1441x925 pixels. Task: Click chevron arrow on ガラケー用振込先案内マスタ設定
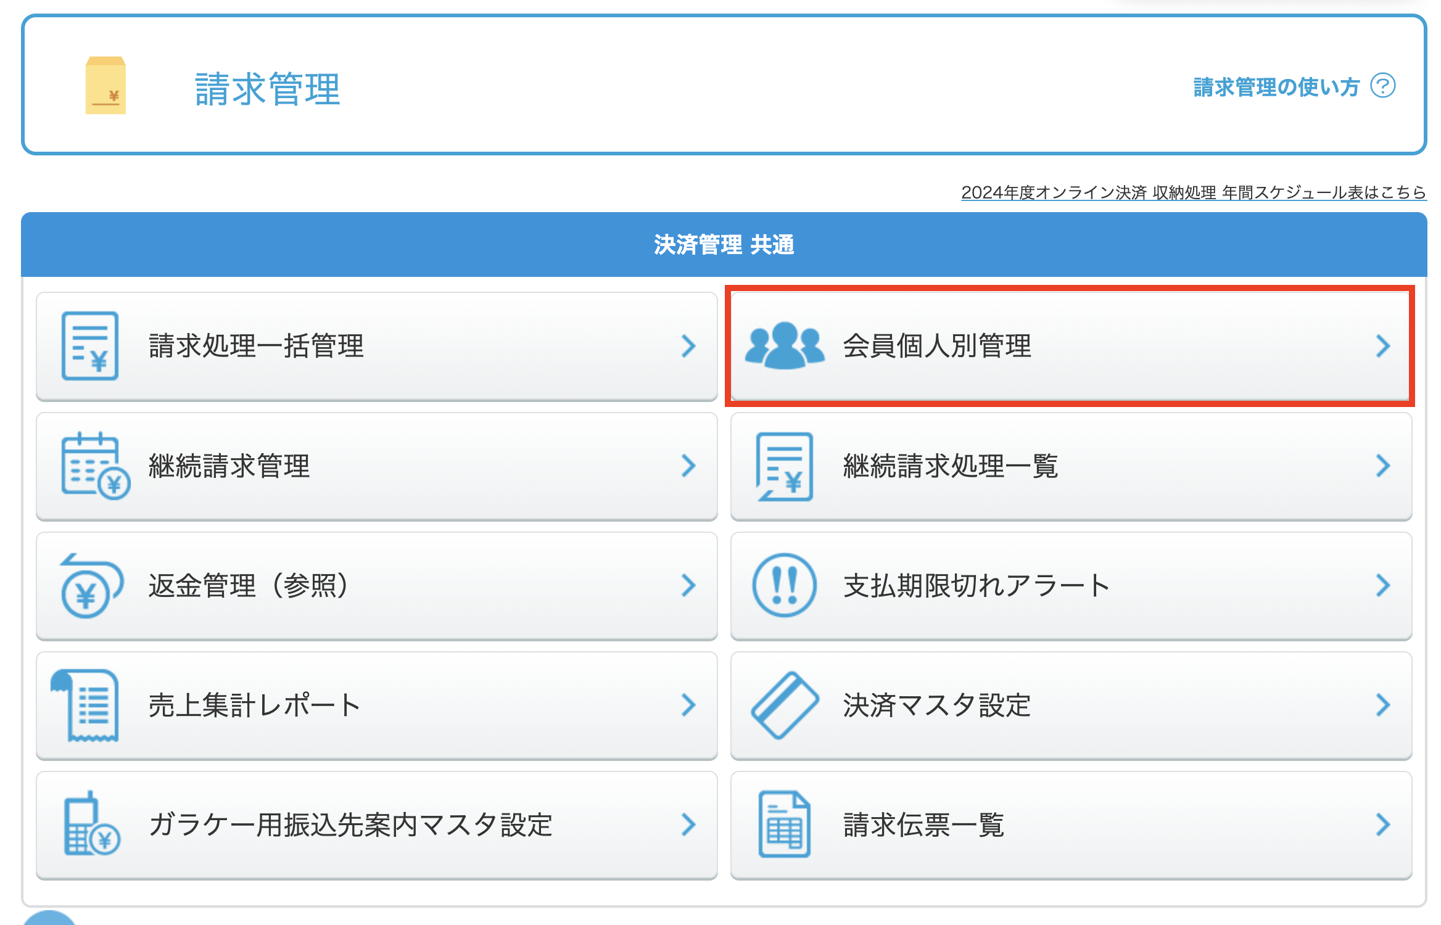689,824
